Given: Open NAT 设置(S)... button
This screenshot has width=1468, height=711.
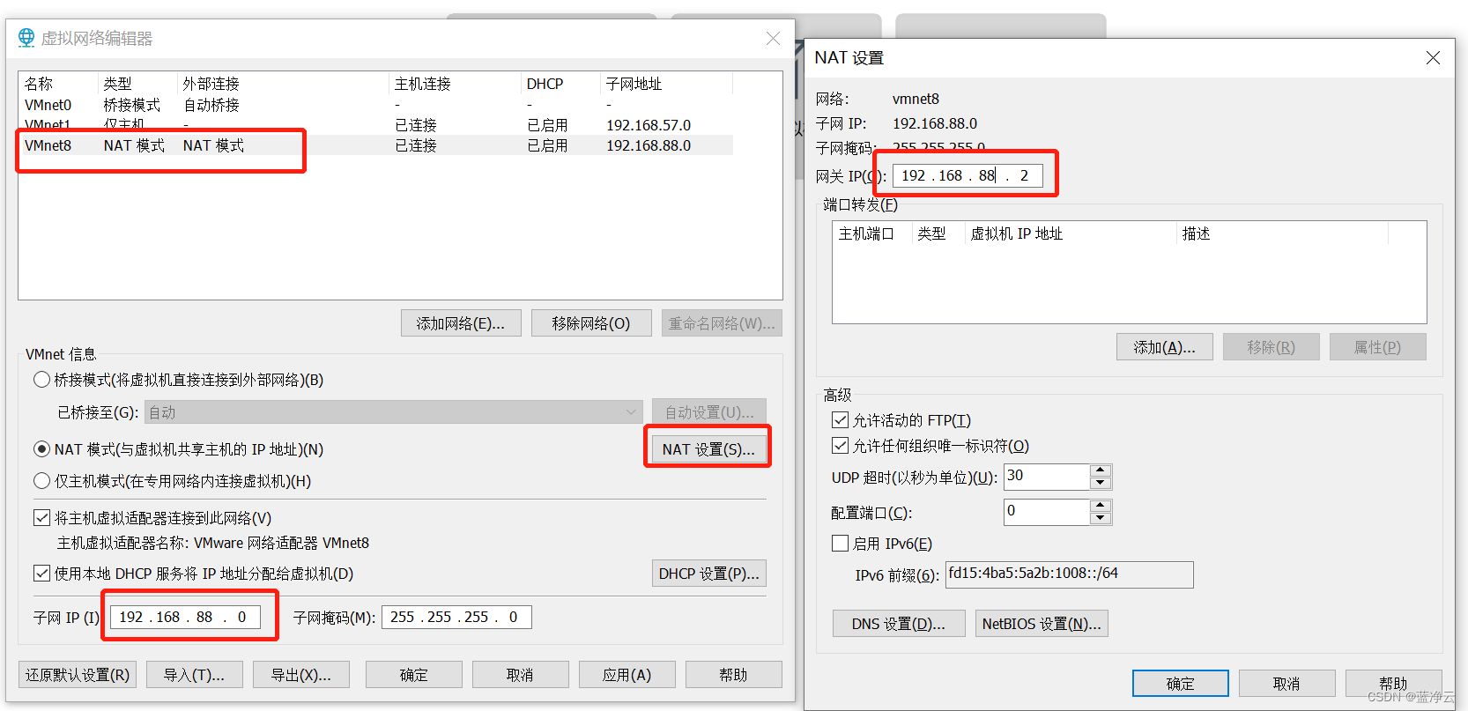Looking at the screenshot, I should [x=708, y=449].
